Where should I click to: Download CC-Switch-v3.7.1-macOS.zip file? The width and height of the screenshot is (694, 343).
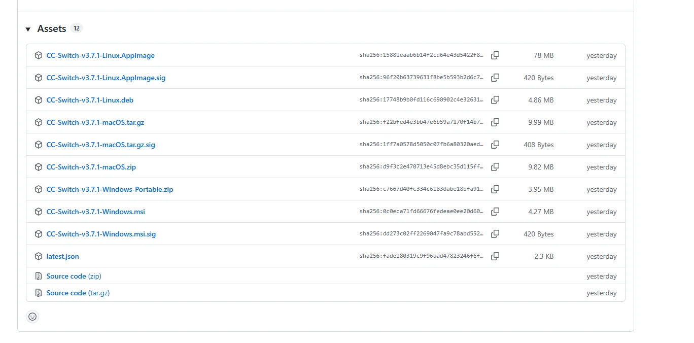coord(91,167)
